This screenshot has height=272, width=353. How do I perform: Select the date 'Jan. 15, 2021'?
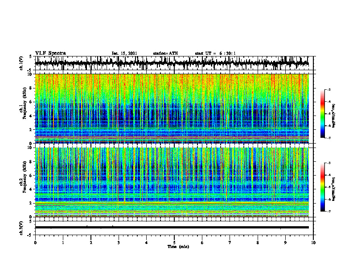124,53
